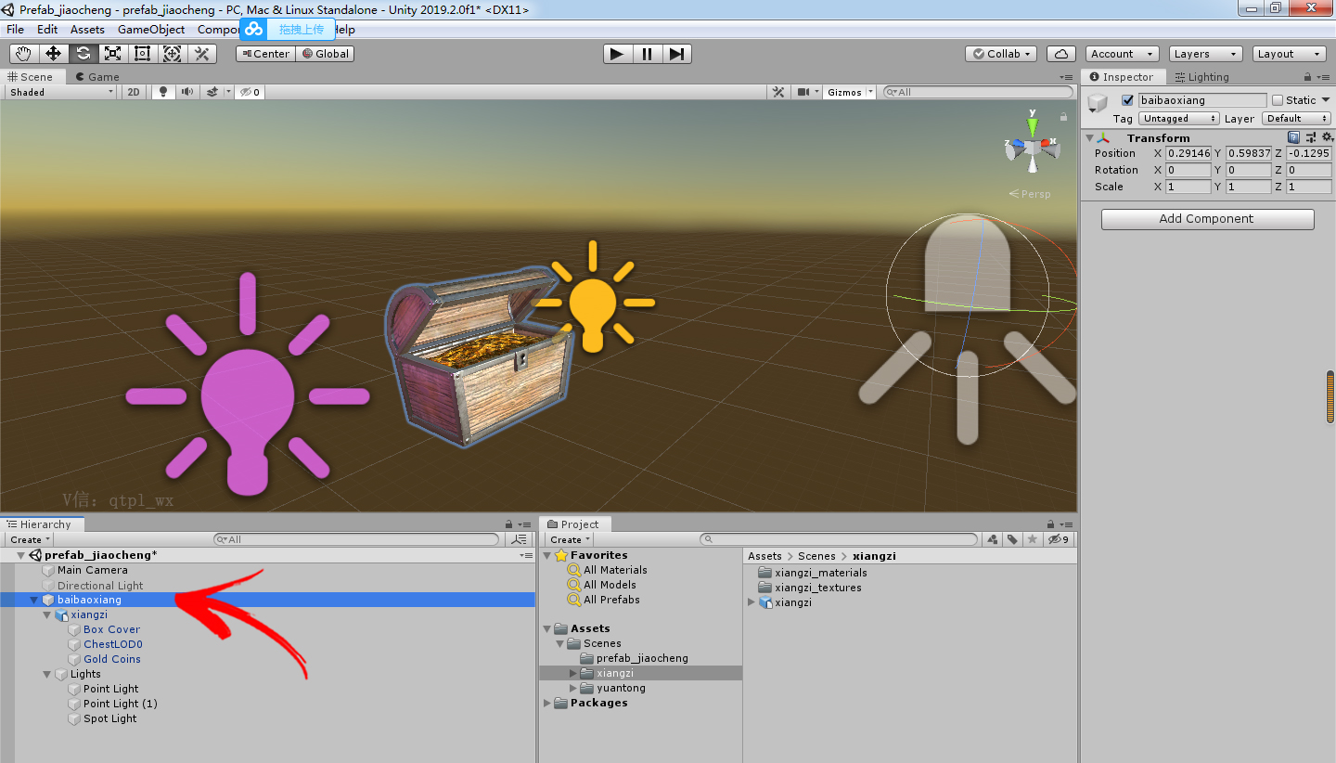Toggle hidden packages visibility in Project
Viewport: 1336px width, 763px height.
tap(1059, 539)
